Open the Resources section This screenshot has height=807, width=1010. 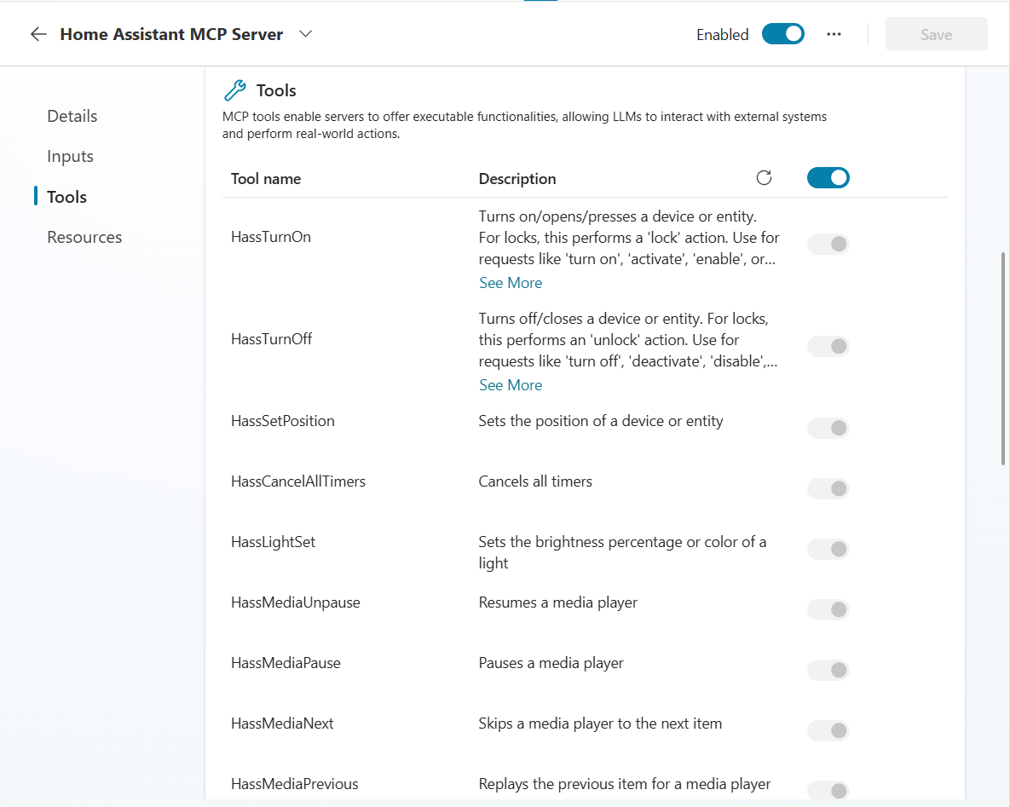[x=84, y=237]
